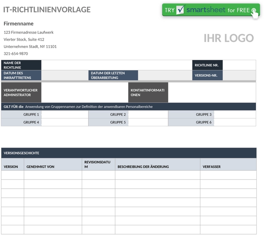Click the GRUPPE 3 label
Image resolution: width=264 pixels, height=235 pixels.
coord(191,114)
